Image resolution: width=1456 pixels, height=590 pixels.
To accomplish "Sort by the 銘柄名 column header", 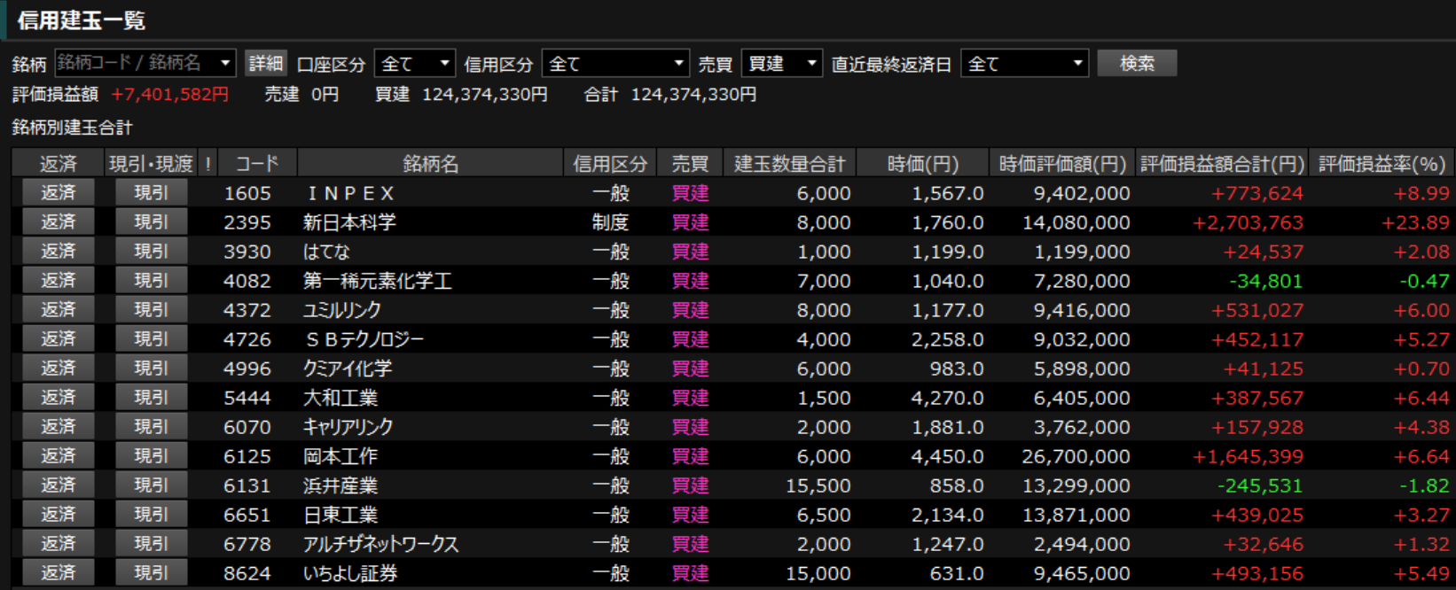I will click(x=431, y=164).
